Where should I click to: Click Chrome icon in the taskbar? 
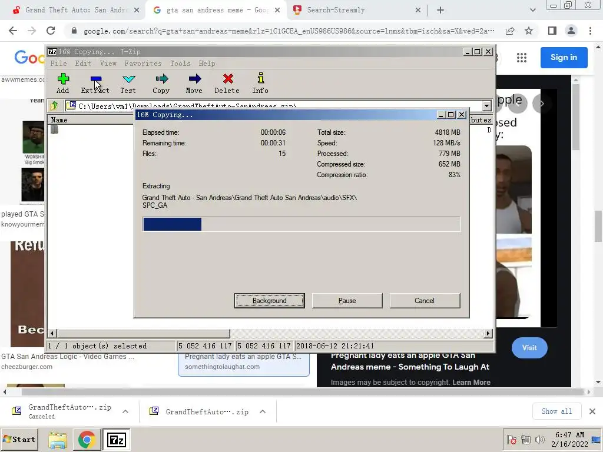[x=87, y=440]
